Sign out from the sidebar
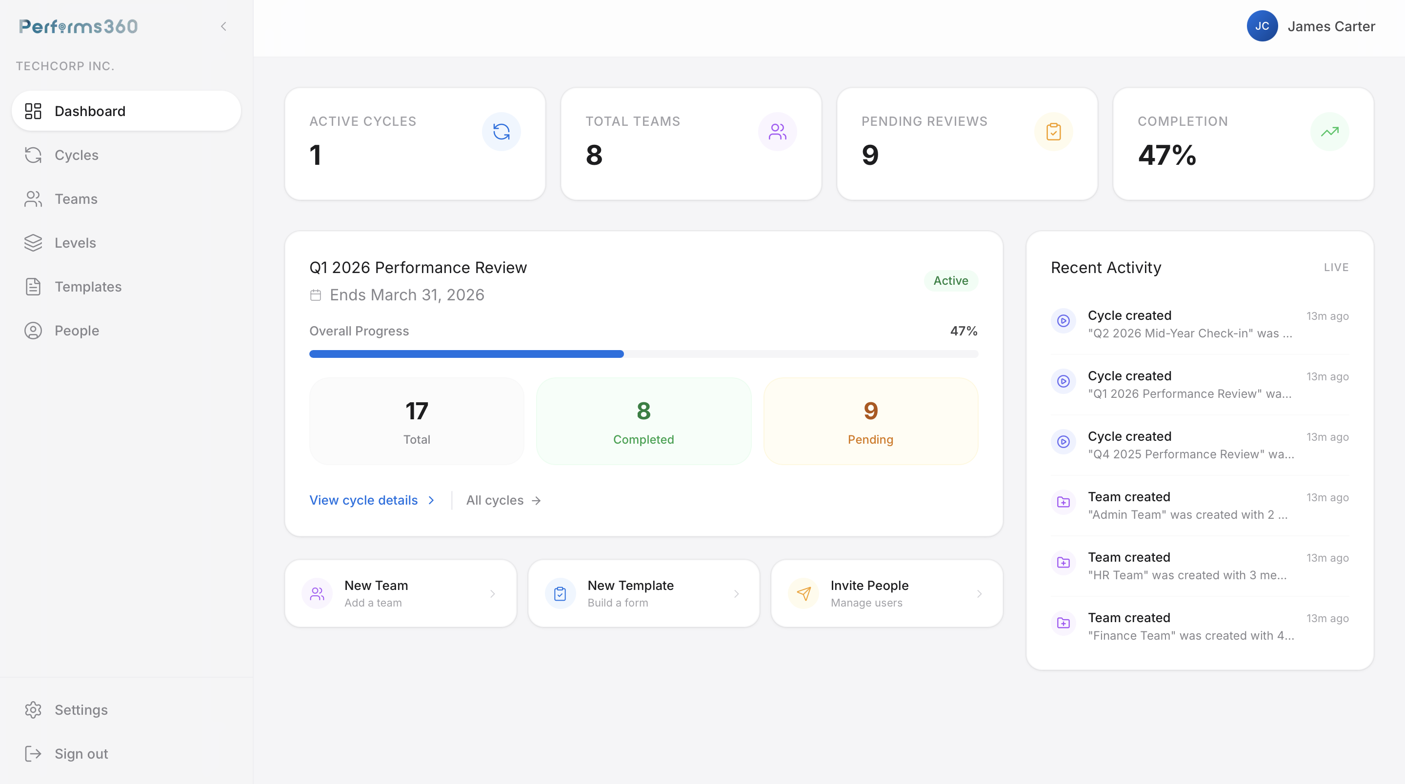 [80, 753]
